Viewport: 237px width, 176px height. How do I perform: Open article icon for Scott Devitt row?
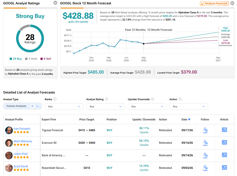(224, 167)
